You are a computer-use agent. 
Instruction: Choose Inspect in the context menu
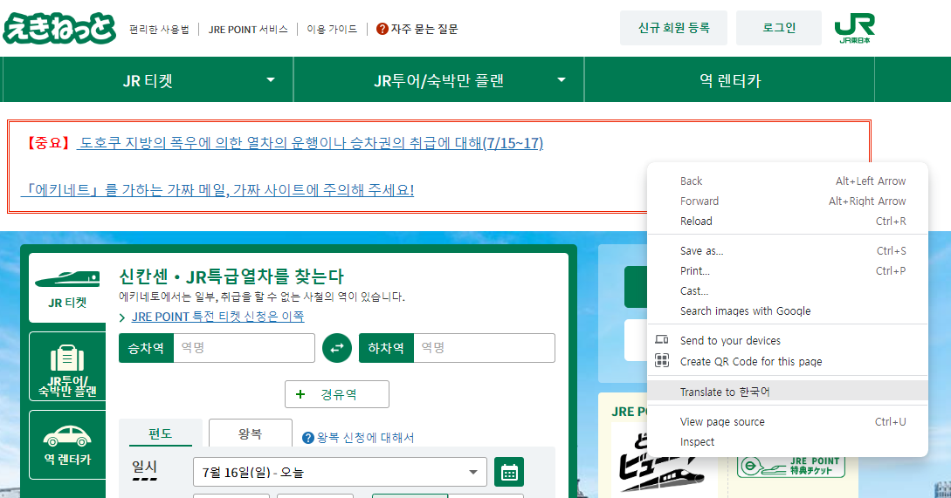click(787, 441)
